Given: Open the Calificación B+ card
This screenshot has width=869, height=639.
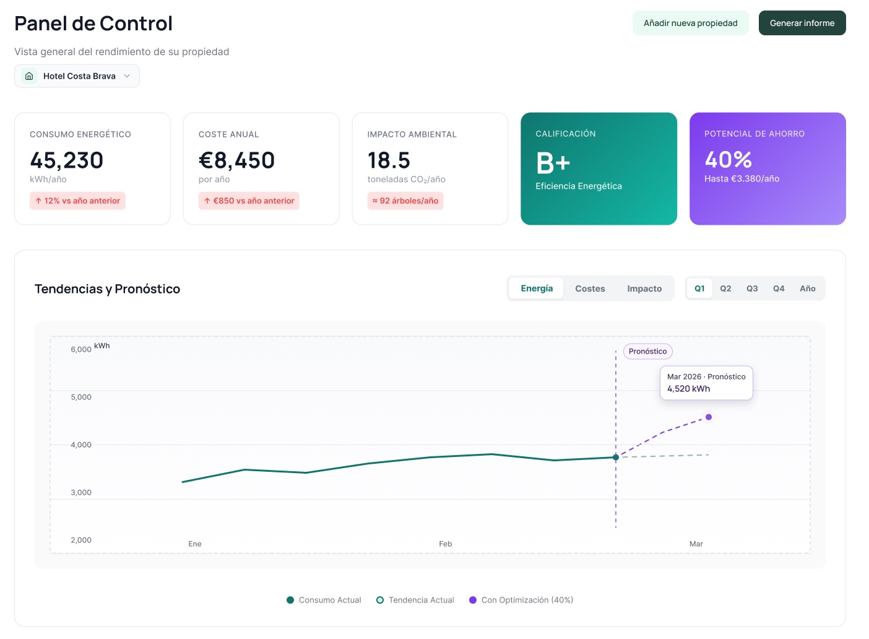Looking at the screenshot, I should [599, 168].
